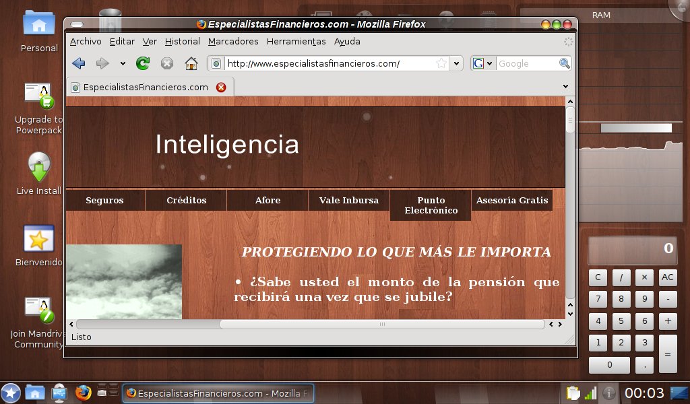Open the clipboard tray icon

click(573, 393)
